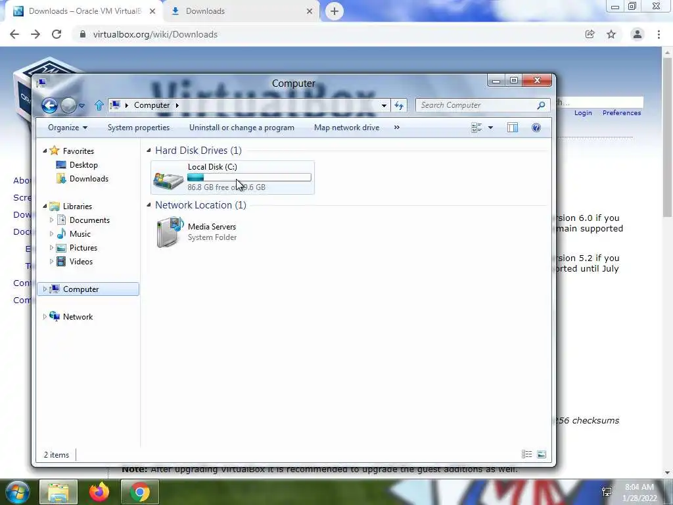This screenshot has width=673, height=505.
Task: Collapse Network Location group
Action: pyautogui.click(x=149, y=205)
